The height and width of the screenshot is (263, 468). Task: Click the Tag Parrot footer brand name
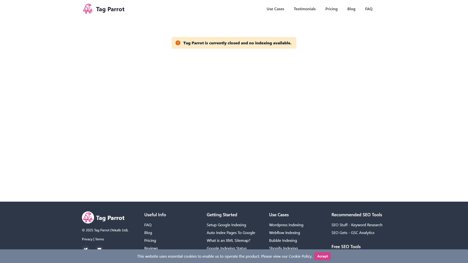click(110, 218)
